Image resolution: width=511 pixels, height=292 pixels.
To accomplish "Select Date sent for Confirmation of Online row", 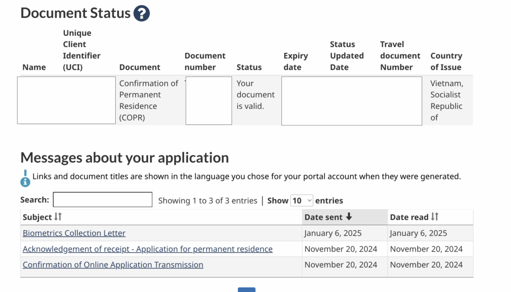I will click(341, 265).
